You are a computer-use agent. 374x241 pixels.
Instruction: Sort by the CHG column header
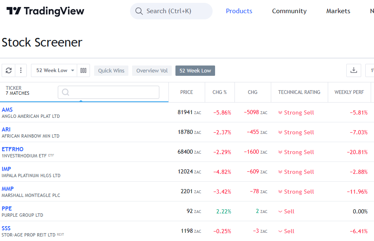click(x=253, y=92)
